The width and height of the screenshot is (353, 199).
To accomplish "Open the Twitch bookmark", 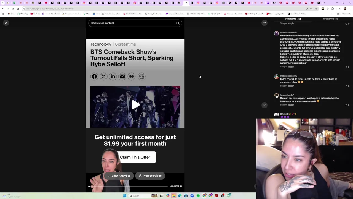I will pos(51,14).
